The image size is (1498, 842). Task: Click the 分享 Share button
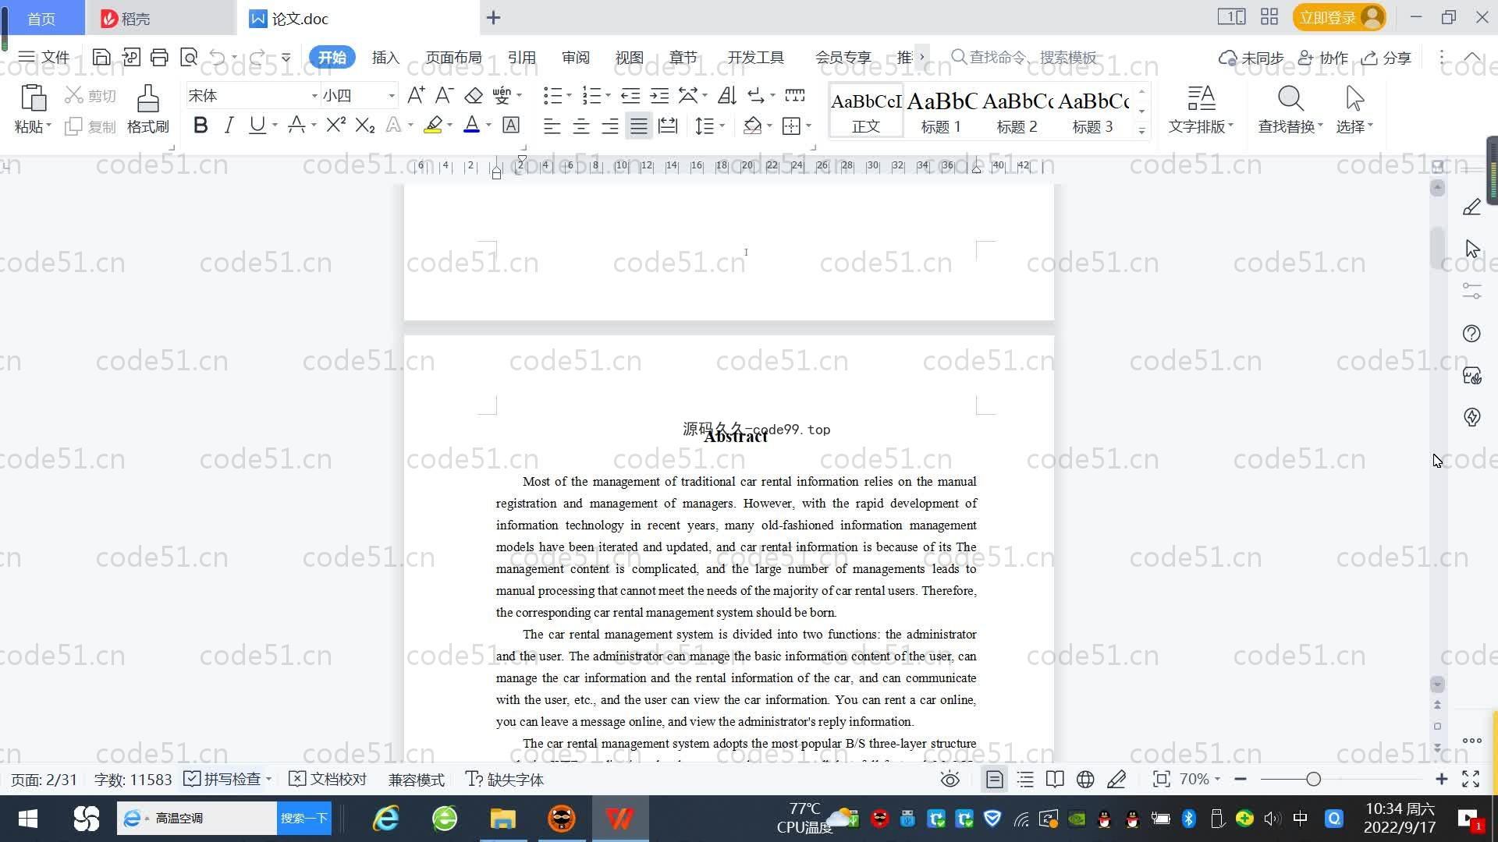(x=1386, y=58)
